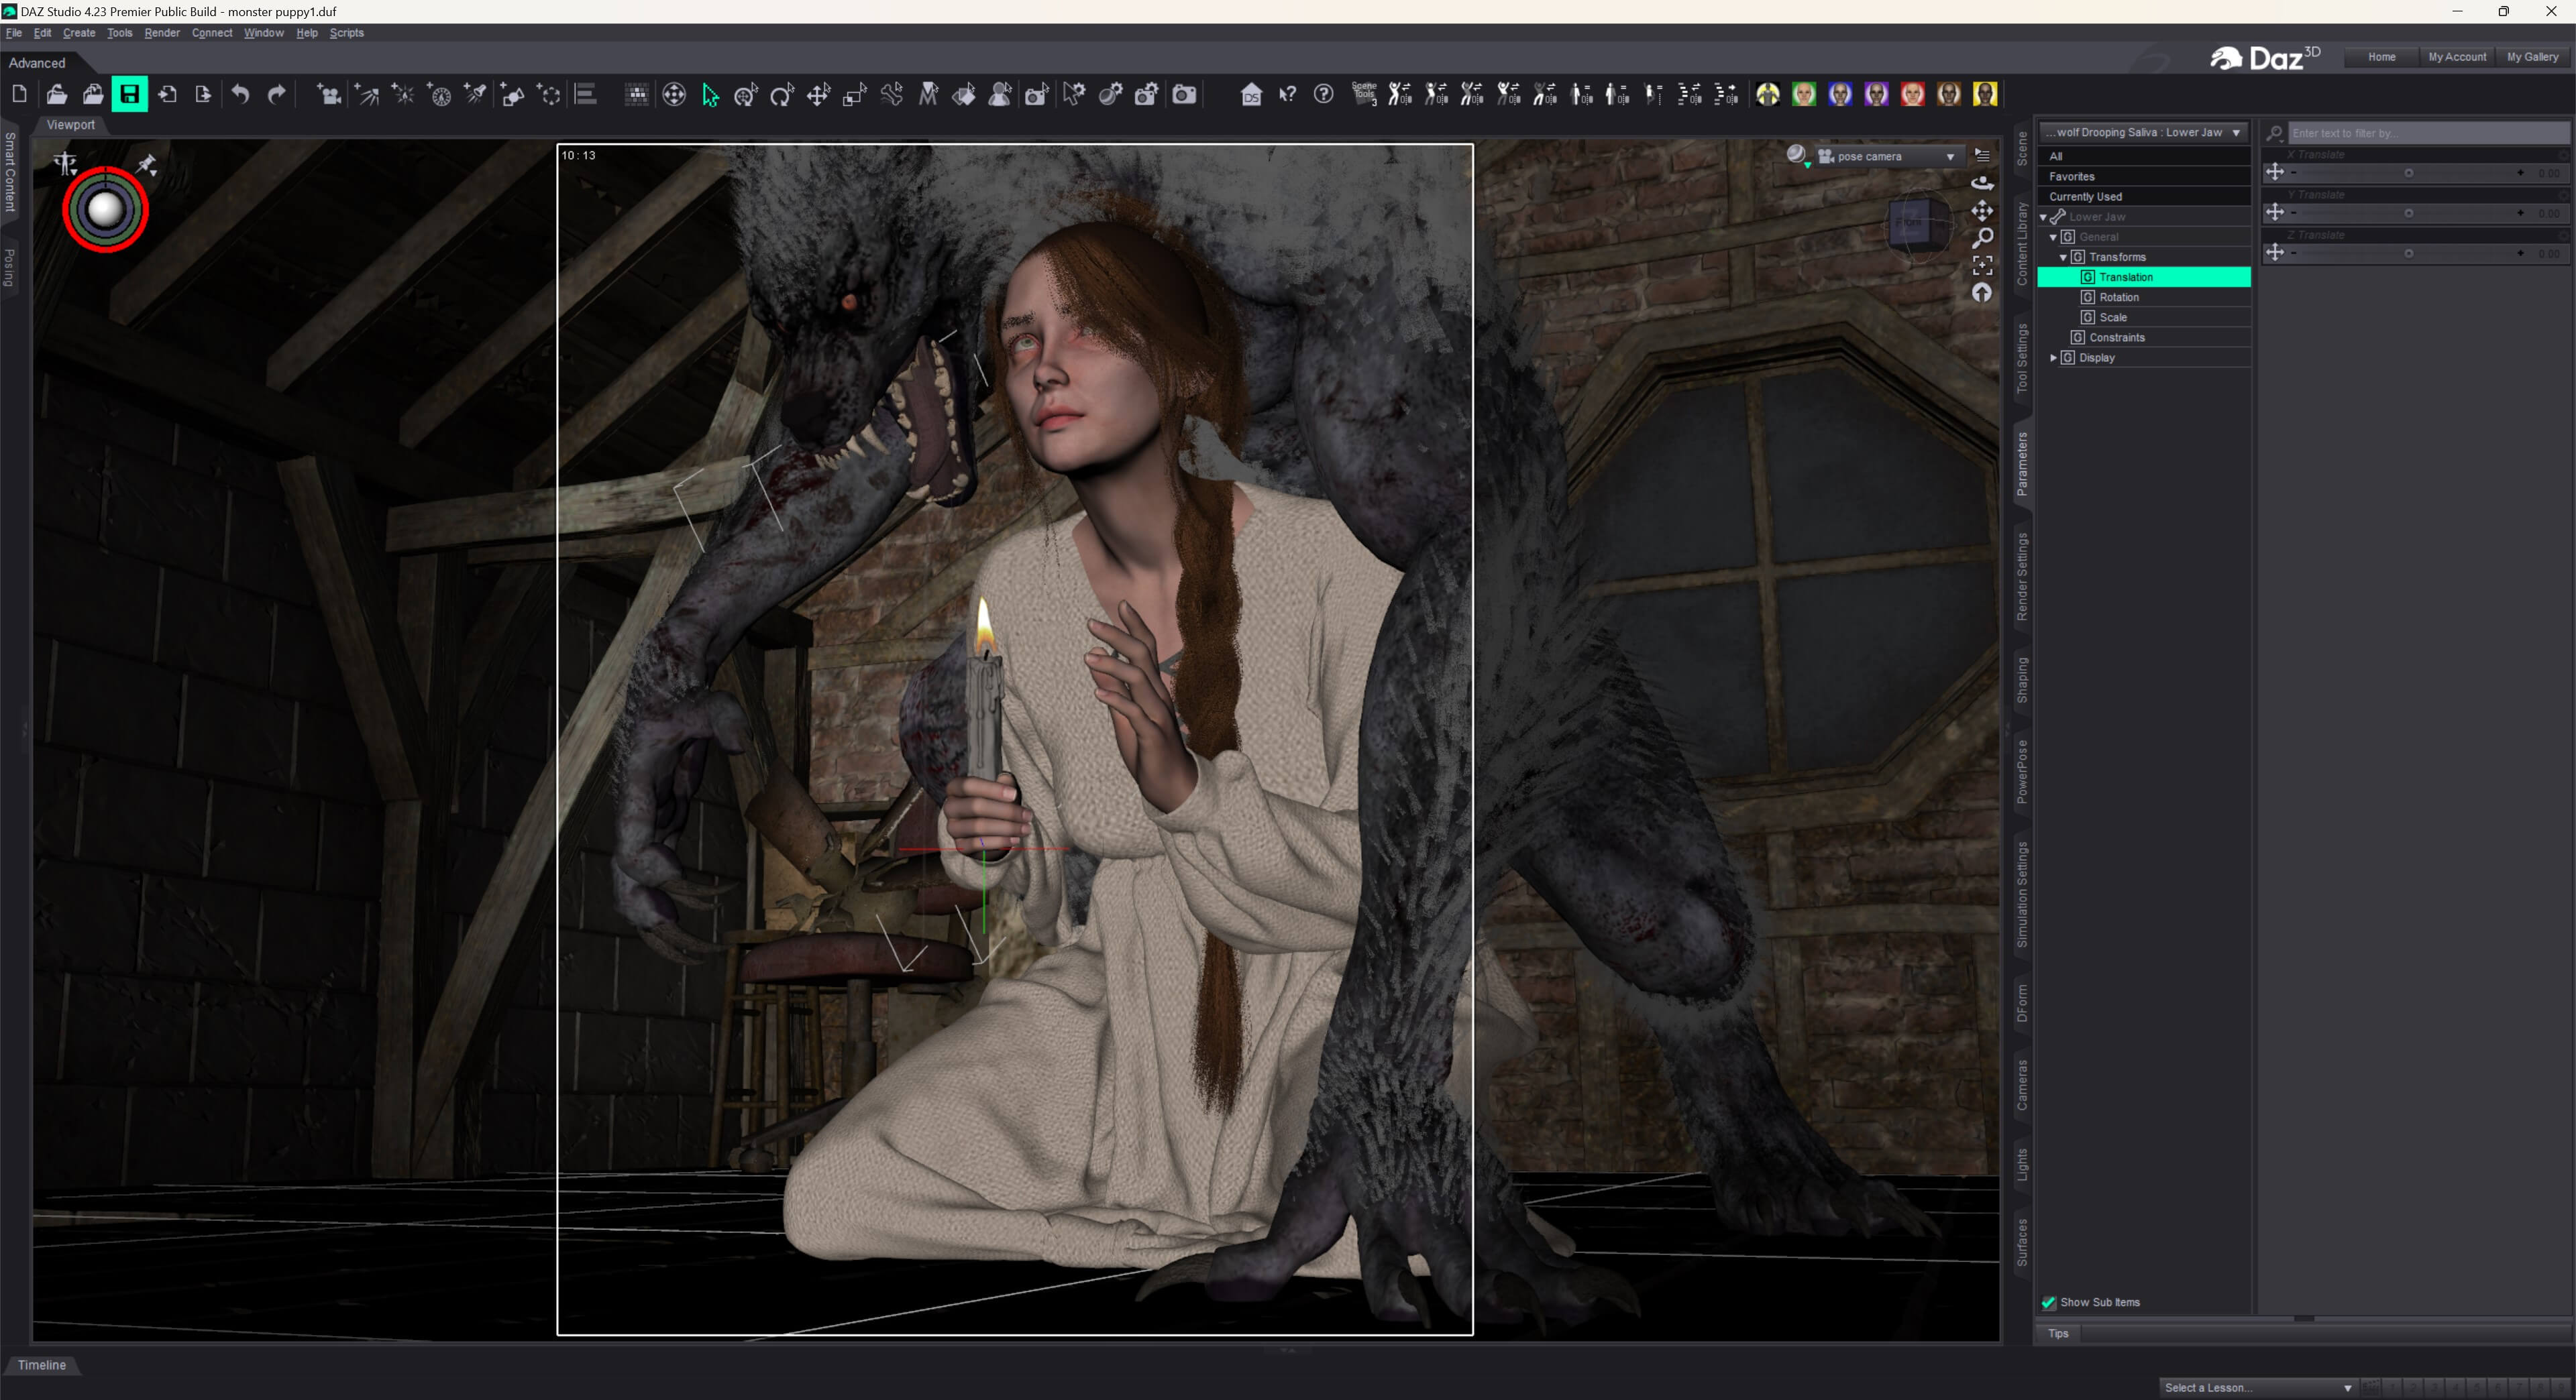
Task: Select the Rotate tool icon
Action: coord(782,95)
